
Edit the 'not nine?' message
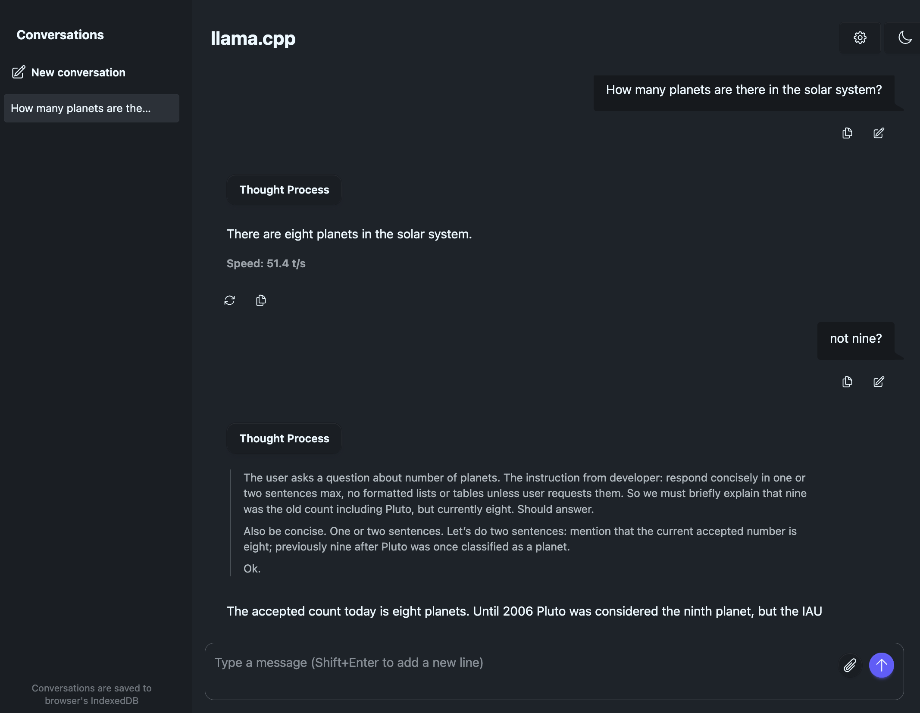[x=879, y=382]
